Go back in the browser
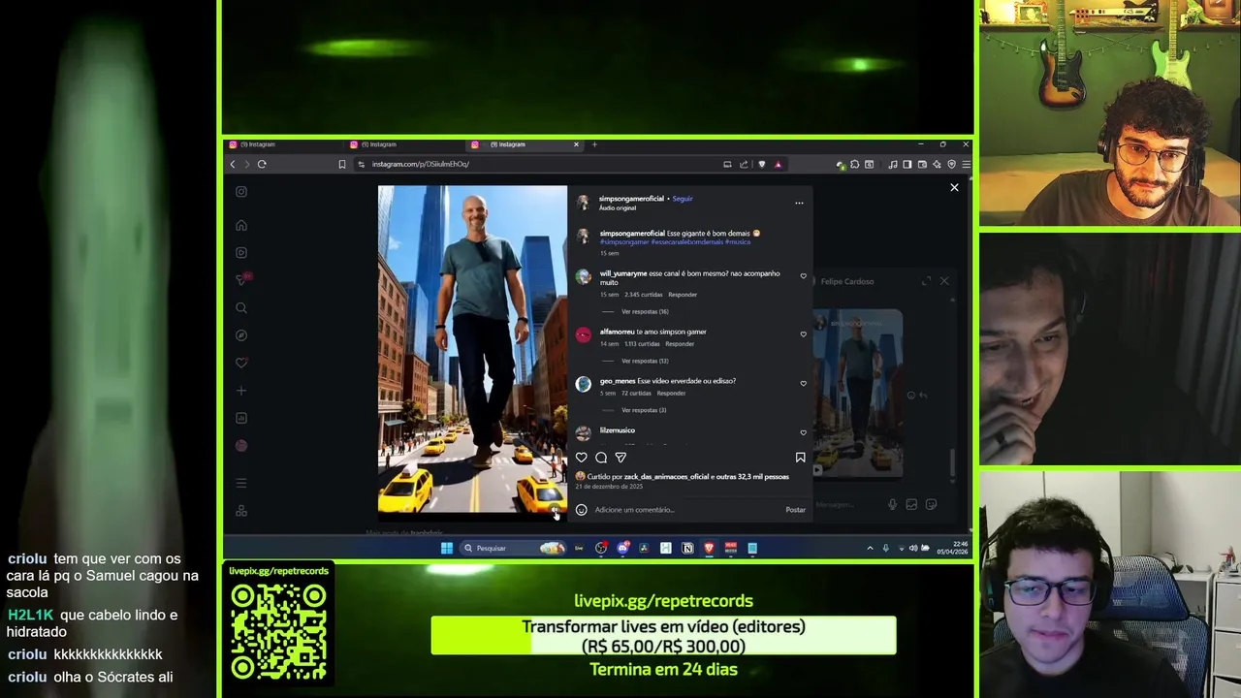1241x698 pixels. coord(233,165)
